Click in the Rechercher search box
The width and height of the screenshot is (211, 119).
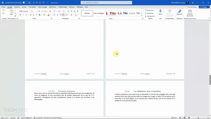click(106, 3)
